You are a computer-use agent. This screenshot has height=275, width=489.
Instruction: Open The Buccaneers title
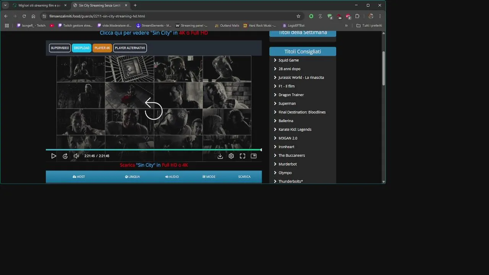291,155
